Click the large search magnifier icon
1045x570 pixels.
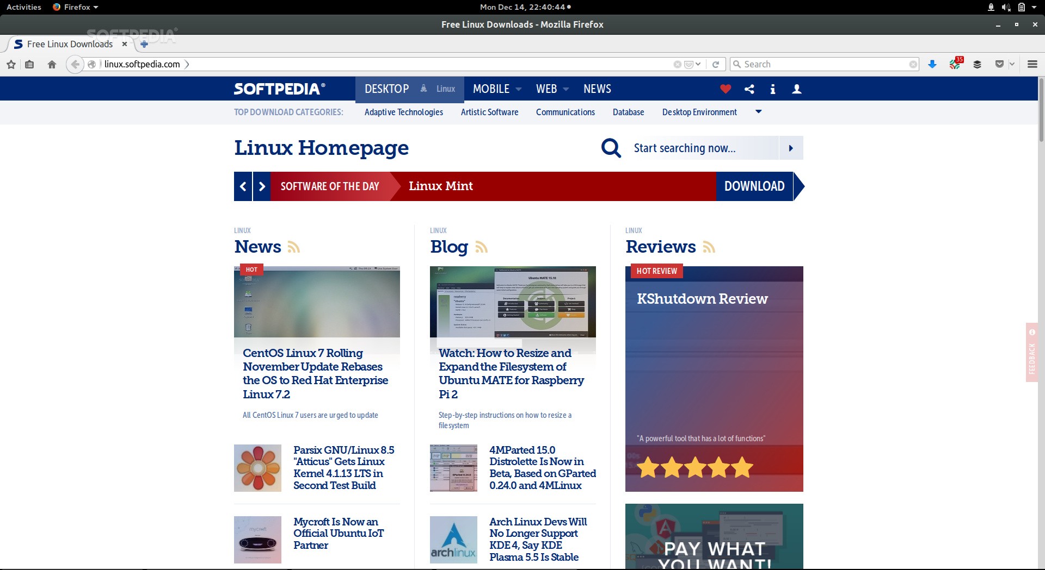click(x=611, y=148)
